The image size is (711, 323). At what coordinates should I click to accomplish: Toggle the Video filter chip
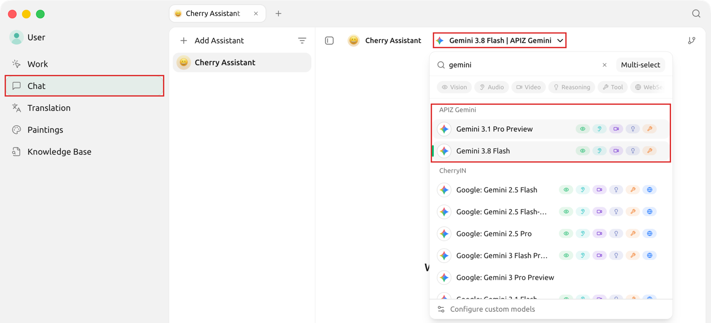coord(529,87)
